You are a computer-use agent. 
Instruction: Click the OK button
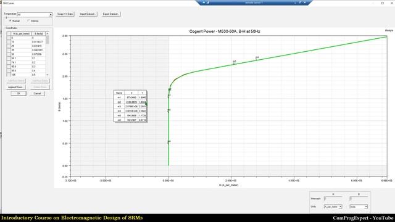pyautogui.click(x=19, y=93)
